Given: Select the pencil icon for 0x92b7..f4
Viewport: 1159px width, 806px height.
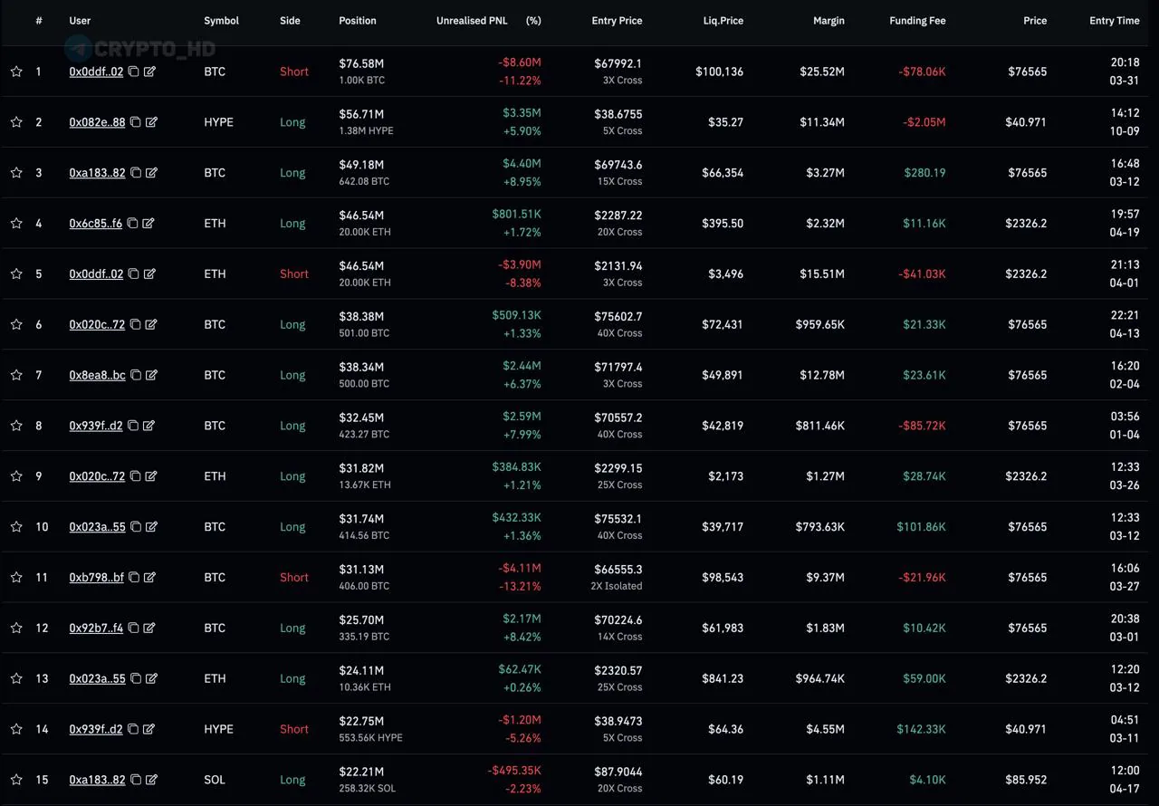Looking at the screenshot, I should click(151, 628).
